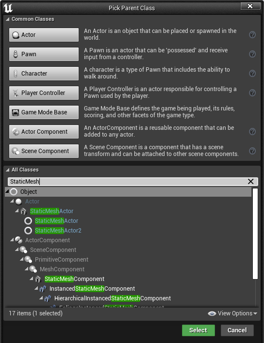Click the help icon beside Actor description

252,34
